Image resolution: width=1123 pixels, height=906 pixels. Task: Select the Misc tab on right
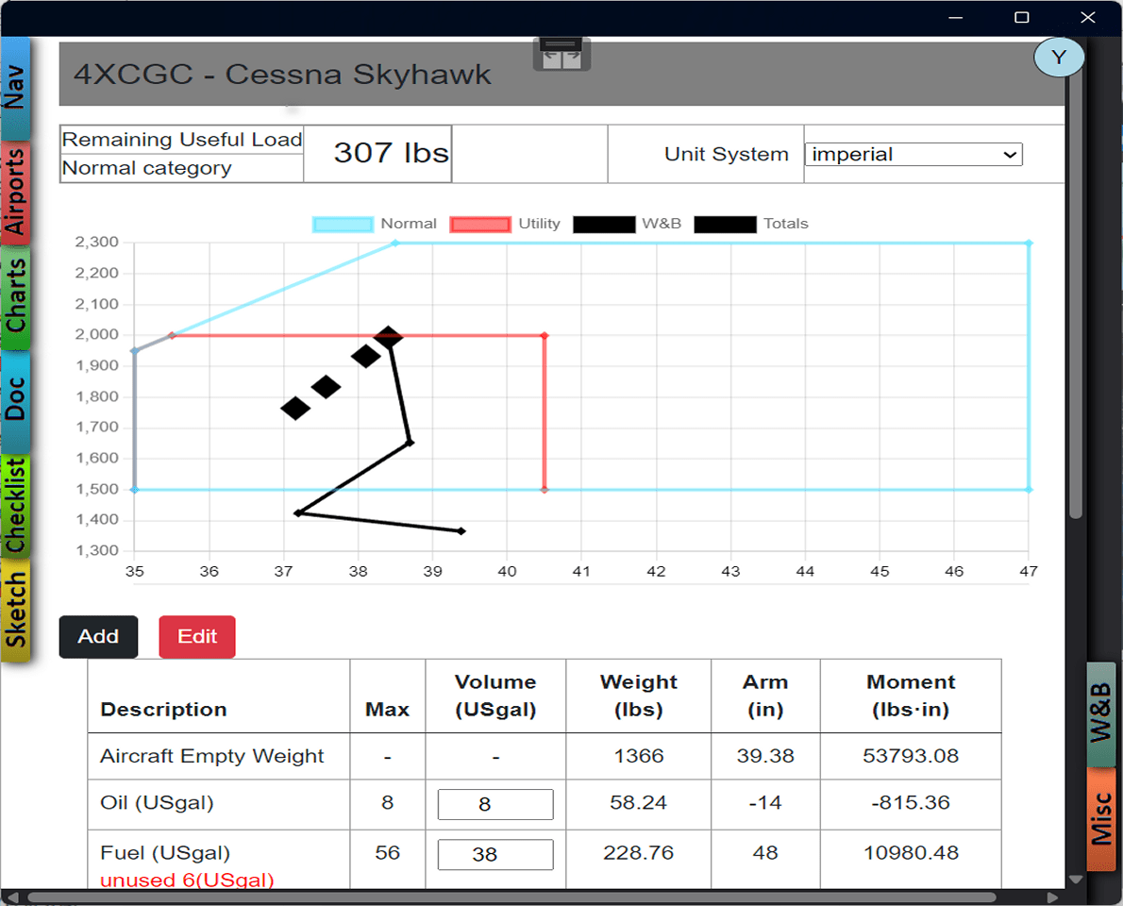tap(1100, 817)
